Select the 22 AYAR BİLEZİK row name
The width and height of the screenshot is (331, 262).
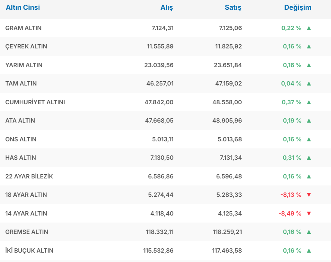pyautogui.click(x=29, y=176)
